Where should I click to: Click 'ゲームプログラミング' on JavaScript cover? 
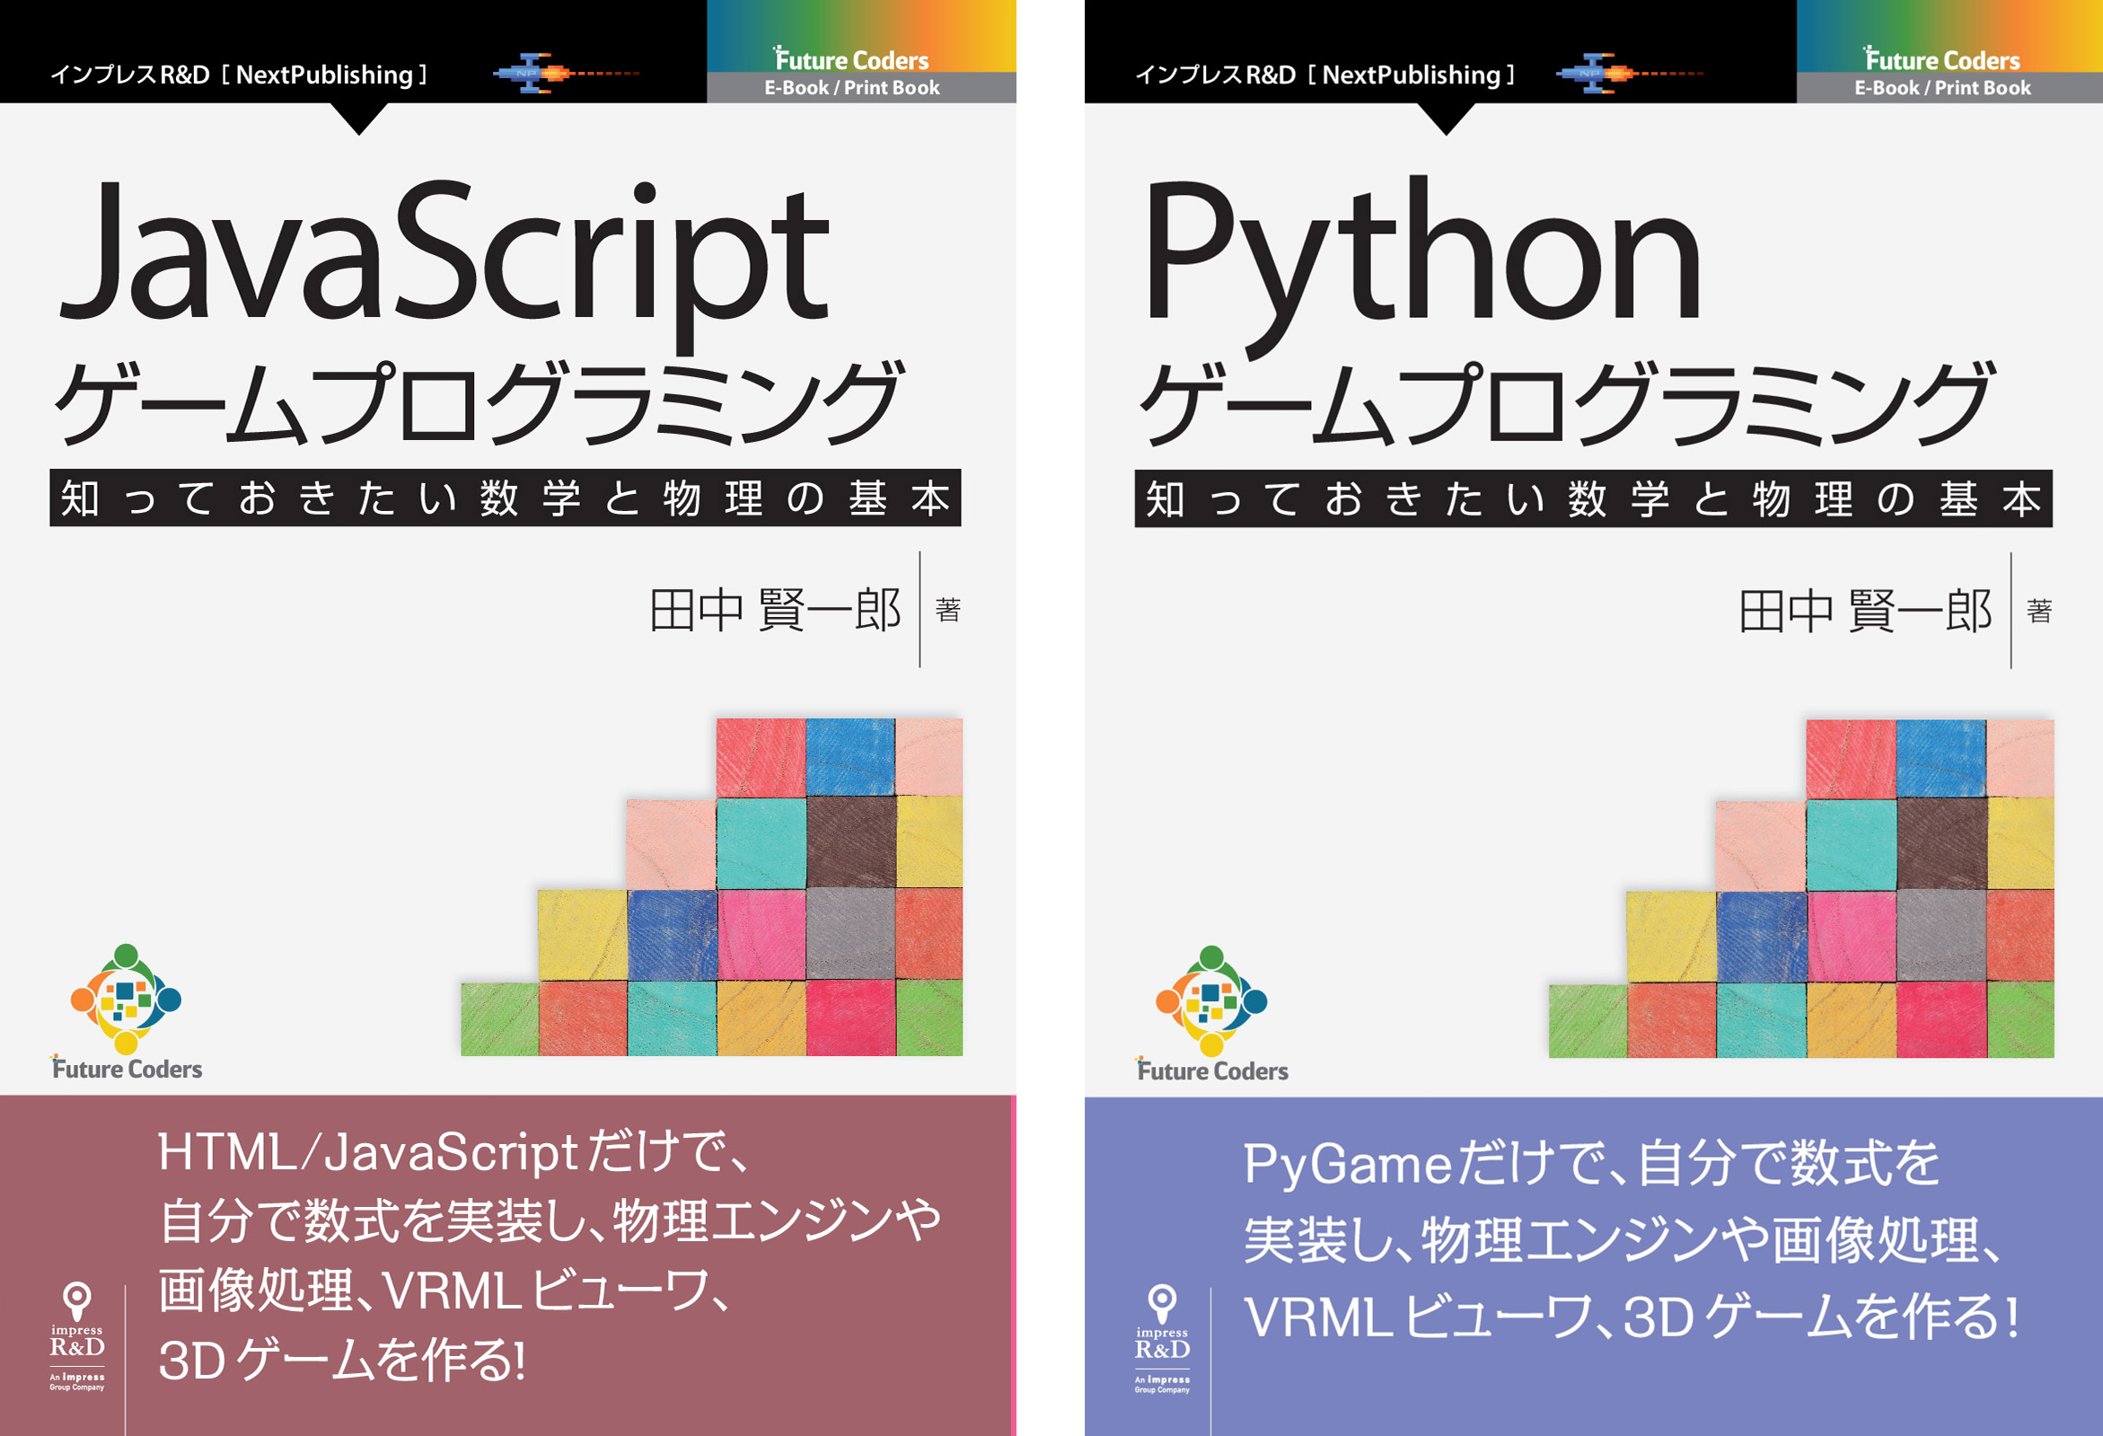tap(479, 402)
